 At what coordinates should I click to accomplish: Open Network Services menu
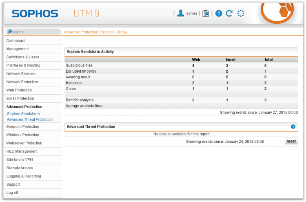tap(33, 73)
